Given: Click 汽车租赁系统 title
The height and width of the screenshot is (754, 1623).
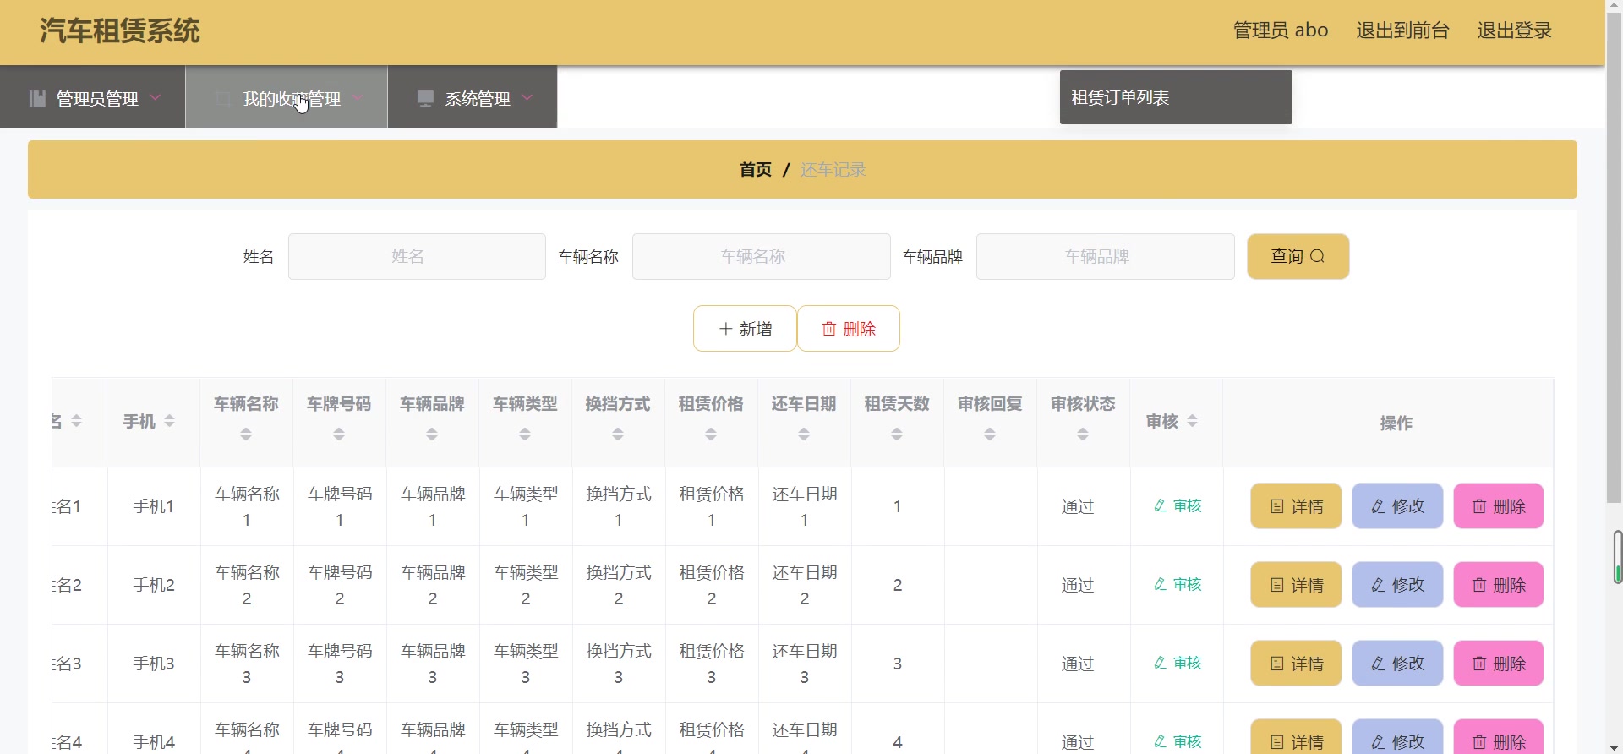Looking at the screenshot, I should (x=119, y=31).
